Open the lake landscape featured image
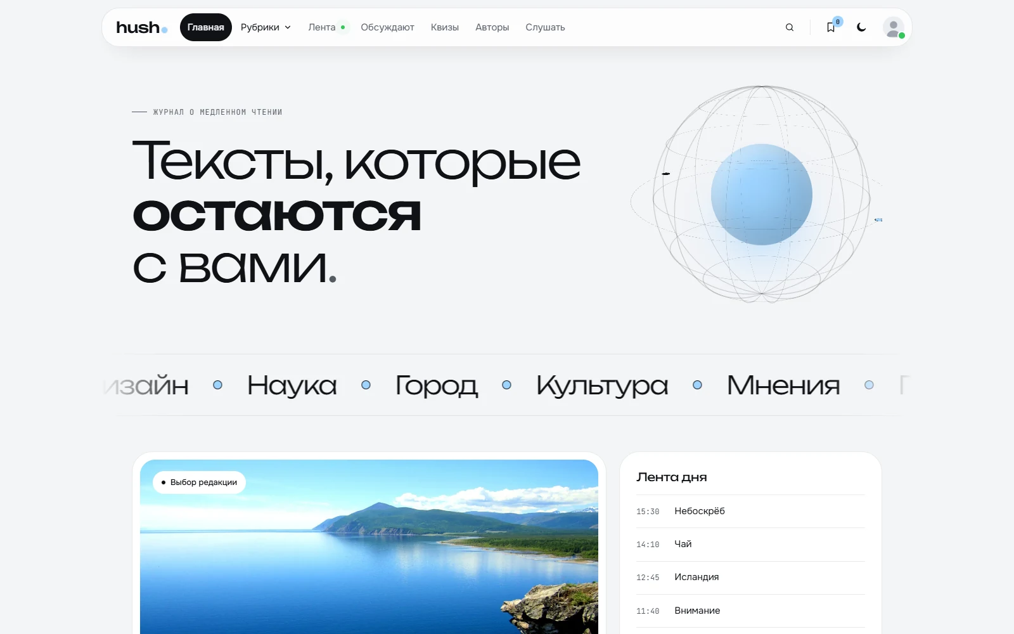This screenshot has width=1014, height=634. [x=369, y=547]
